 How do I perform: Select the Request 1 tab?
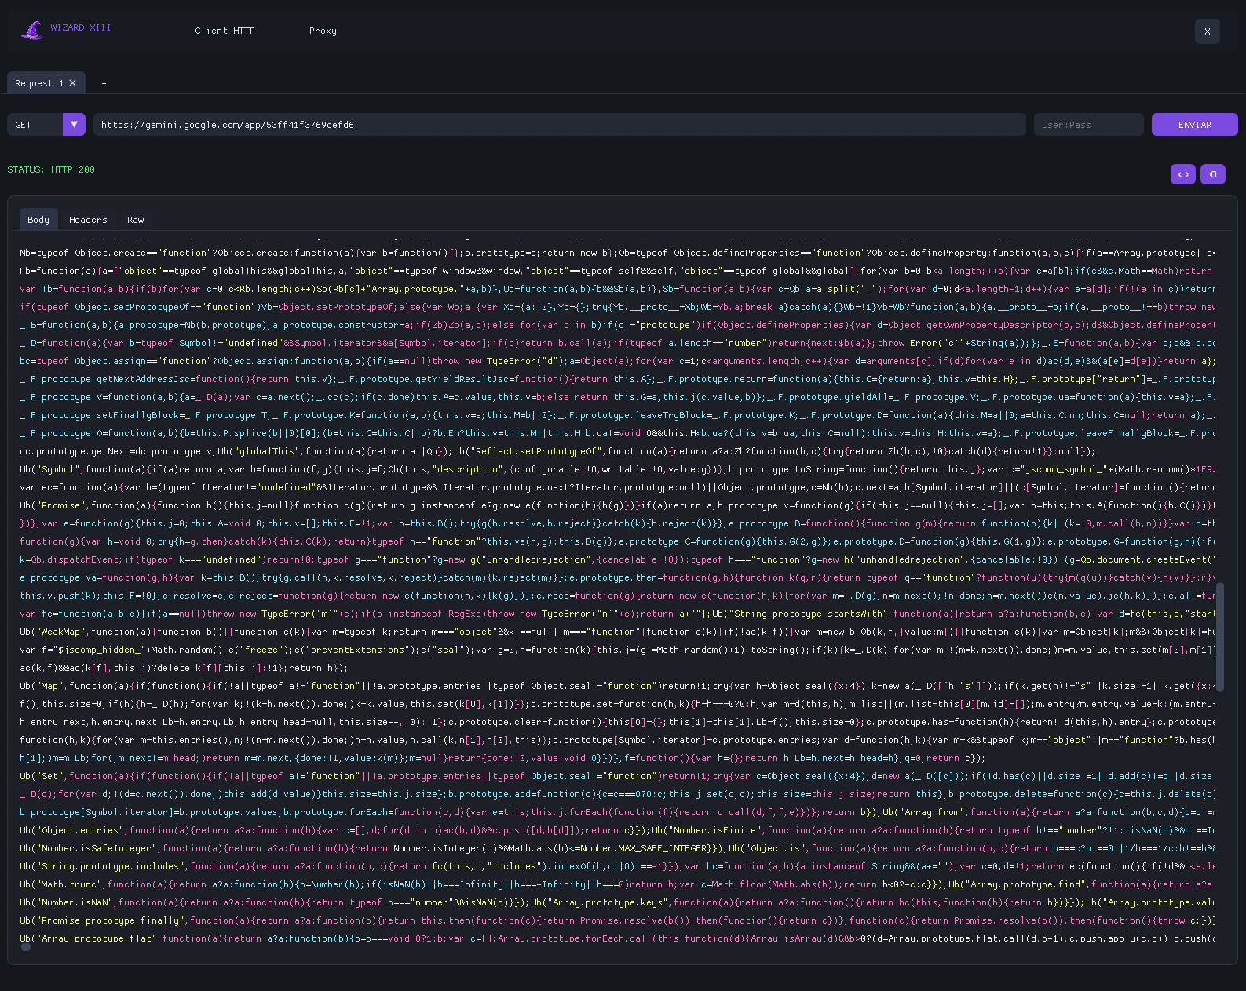point(39,83)
